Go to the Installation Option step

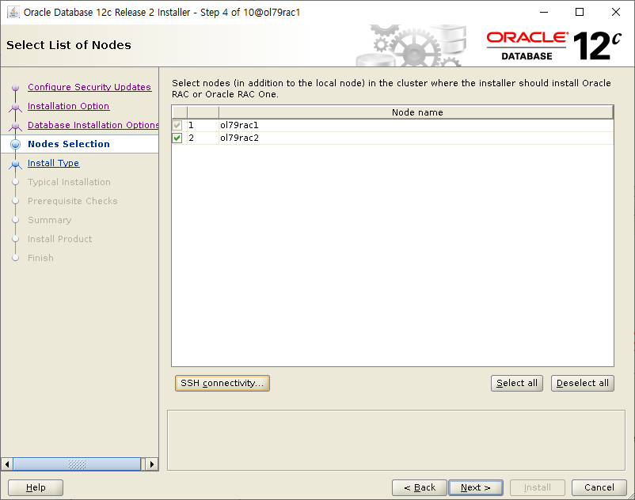click(x=68, y=106)
